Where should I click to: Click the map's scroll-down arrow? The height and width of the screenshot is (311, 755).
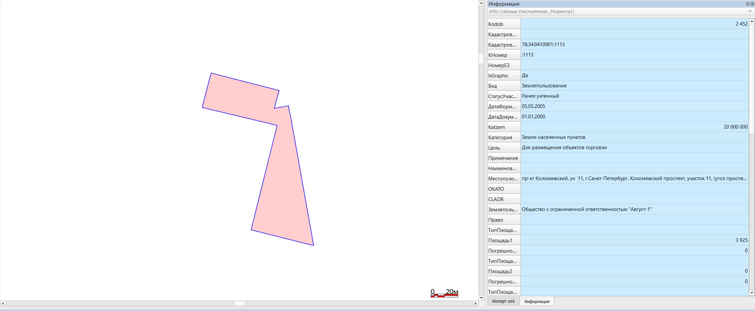[481, 298]
